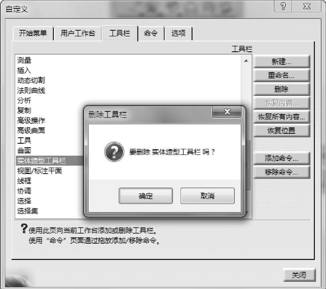Open the 用户工作台 tab
326x289 pixels.
[x=78, y=33]
